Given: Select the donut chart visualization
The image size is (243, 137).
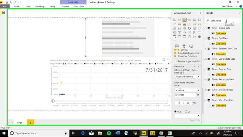Looking at the screenshot, I should [189, 28].
